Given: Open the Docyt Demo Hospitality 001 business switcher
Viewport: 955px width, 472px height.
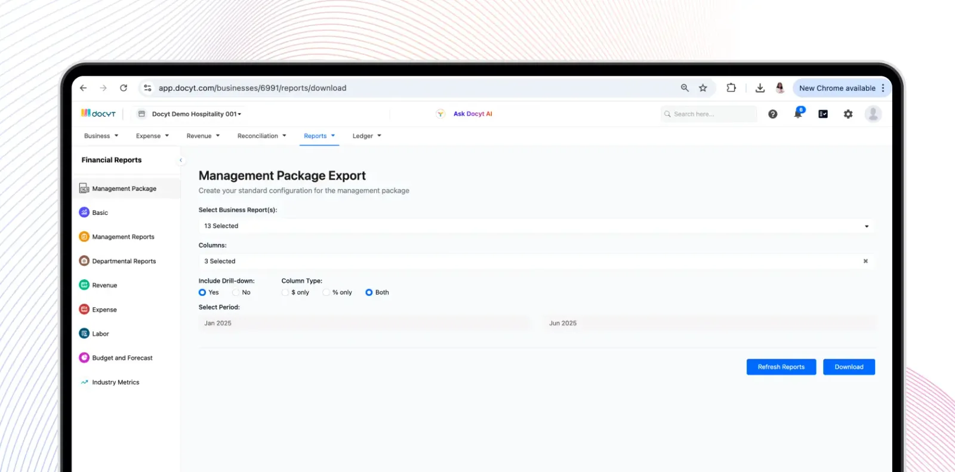Looking at the screenshot, I should (x=190, y=114).
